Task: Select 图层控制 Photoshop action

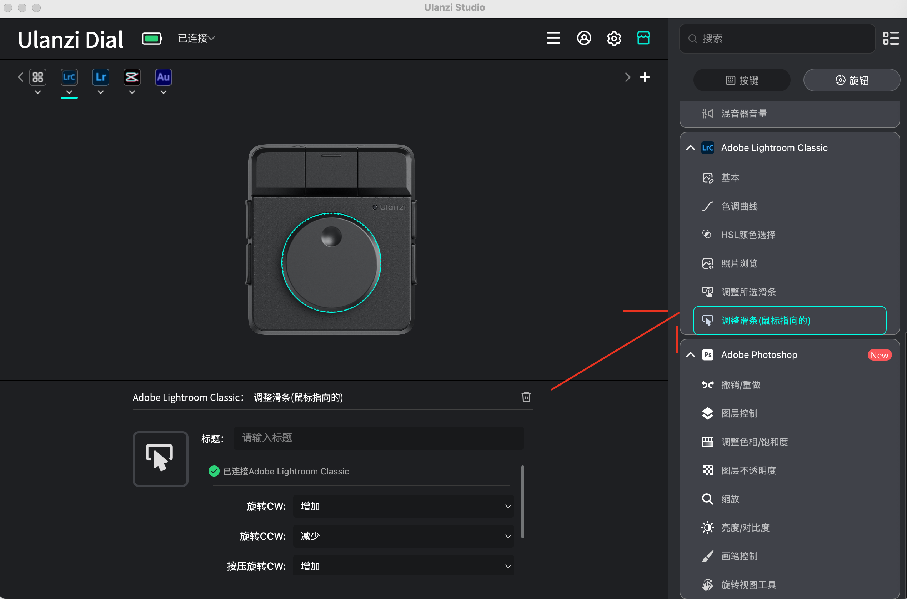Action: [x=790, y=413]
